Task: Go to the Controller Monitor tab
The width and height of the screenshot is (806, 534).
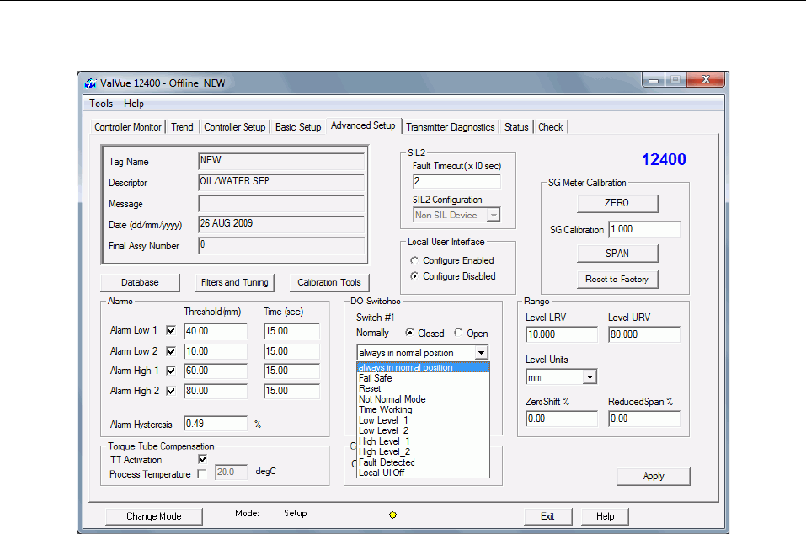Action: click(x=128, y=127)
